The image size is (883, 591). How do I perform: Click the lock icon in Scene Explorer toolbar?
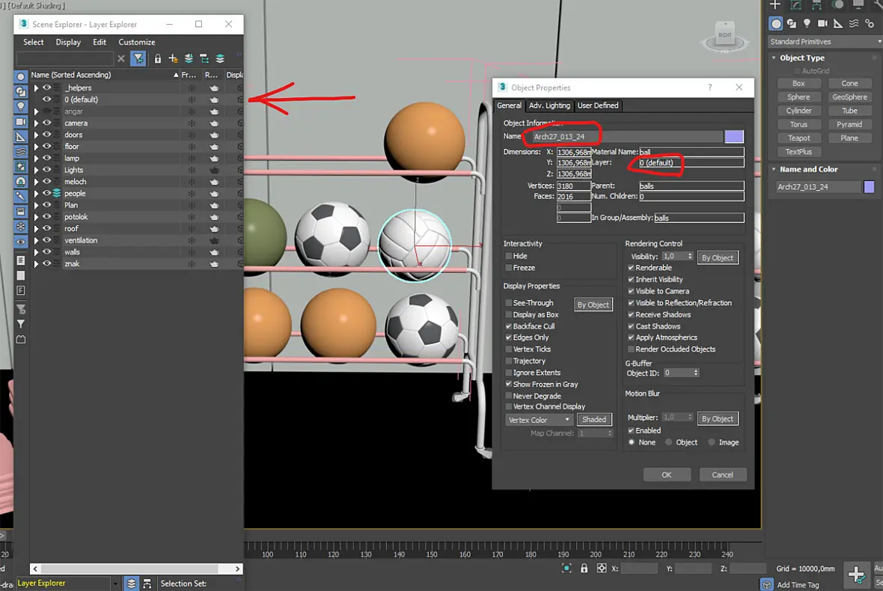(x=158, y=58)
